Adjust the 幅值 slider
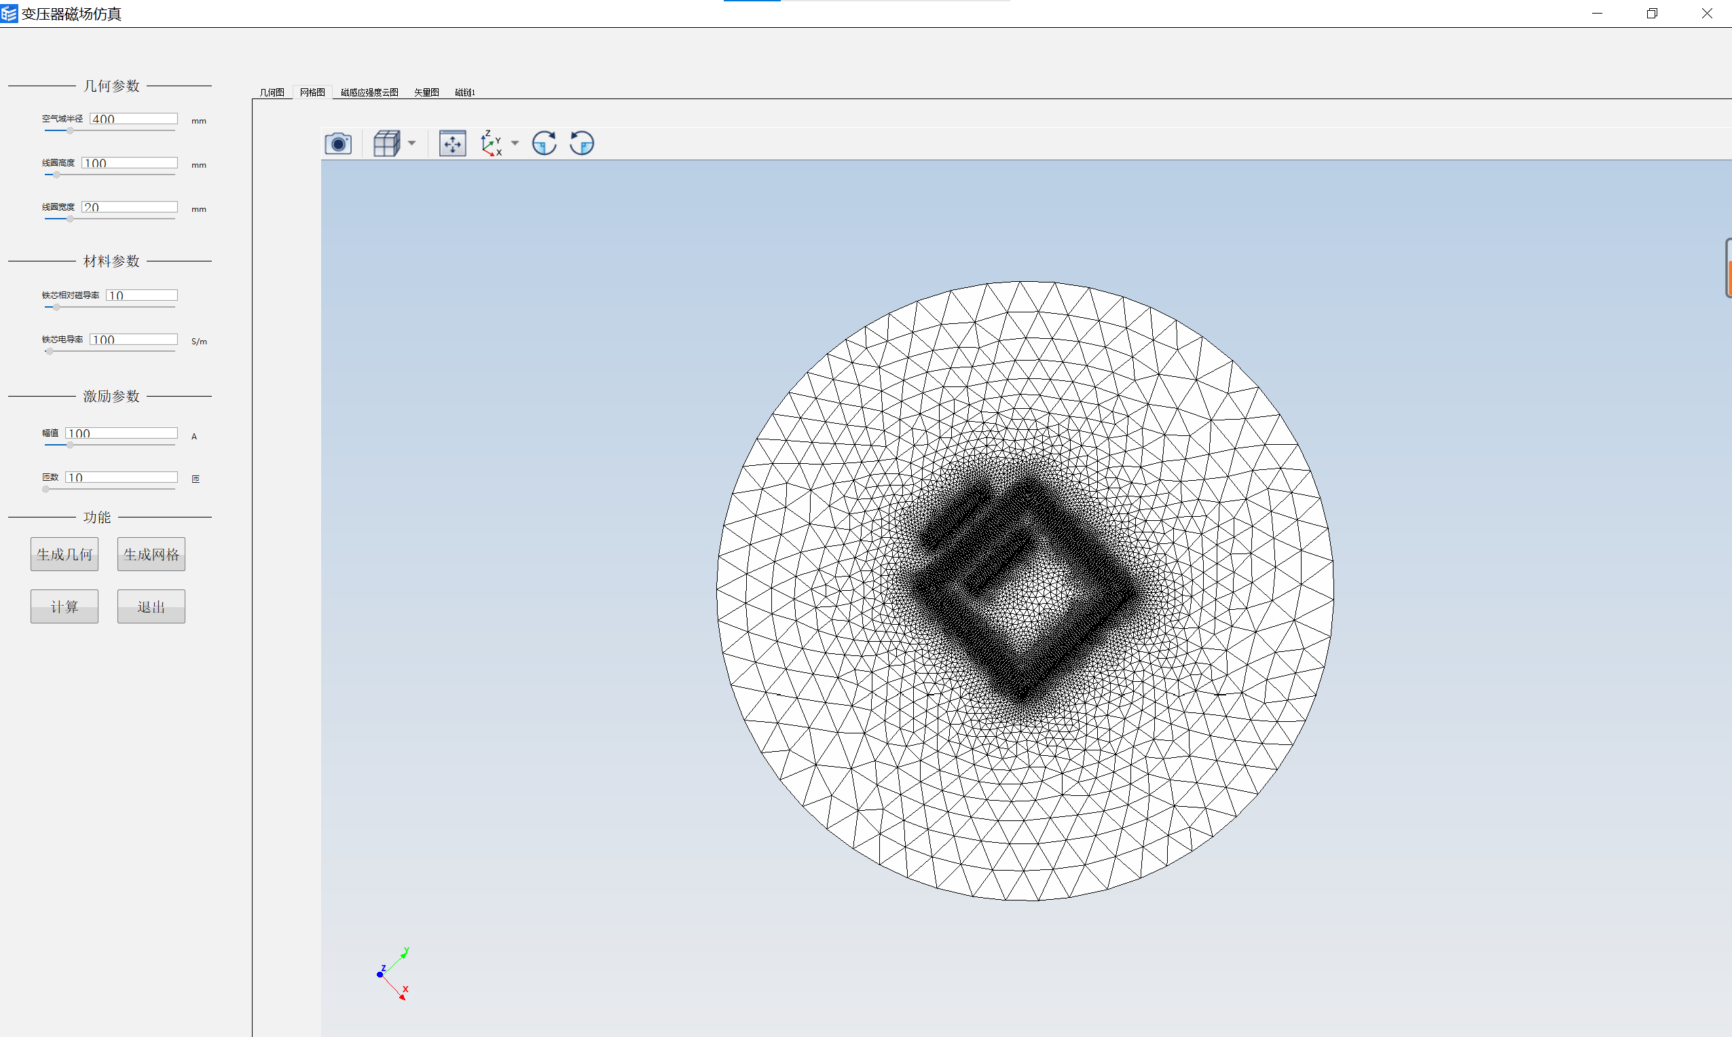The width and height of the screenshot is (1732, 1037). pos(109,445)
